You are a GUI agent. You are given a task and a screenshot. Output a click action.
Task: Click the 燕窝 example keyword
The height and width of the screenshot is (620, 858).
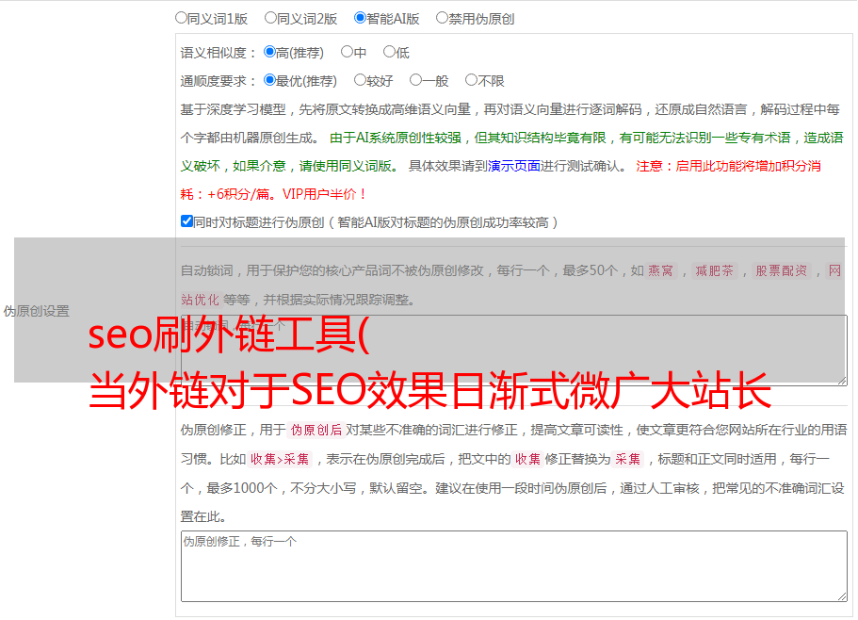[660, 270]
